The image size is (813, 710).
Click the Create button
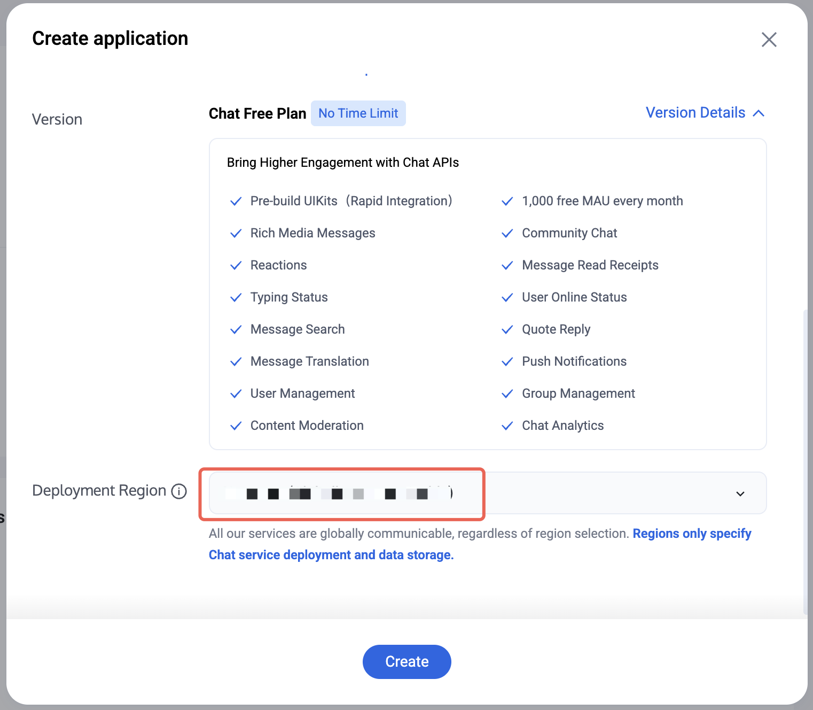coord(407,662)
